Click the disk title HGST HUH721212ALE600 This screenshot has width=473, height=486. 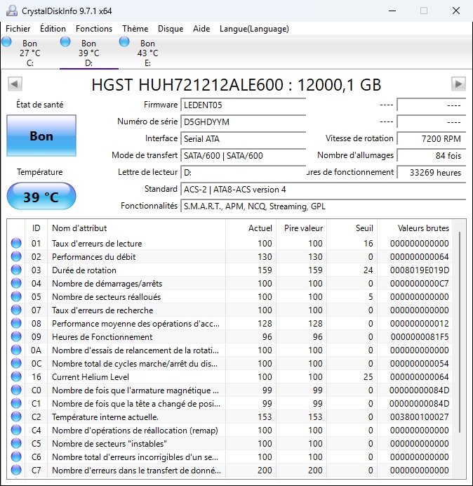(236, 85)
